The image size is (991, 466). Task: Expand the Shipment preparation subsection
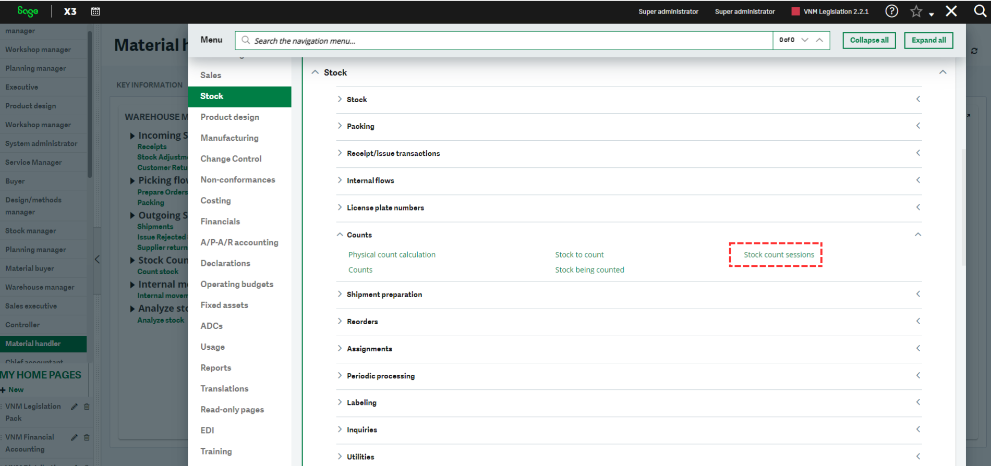[x=340, y=294]
